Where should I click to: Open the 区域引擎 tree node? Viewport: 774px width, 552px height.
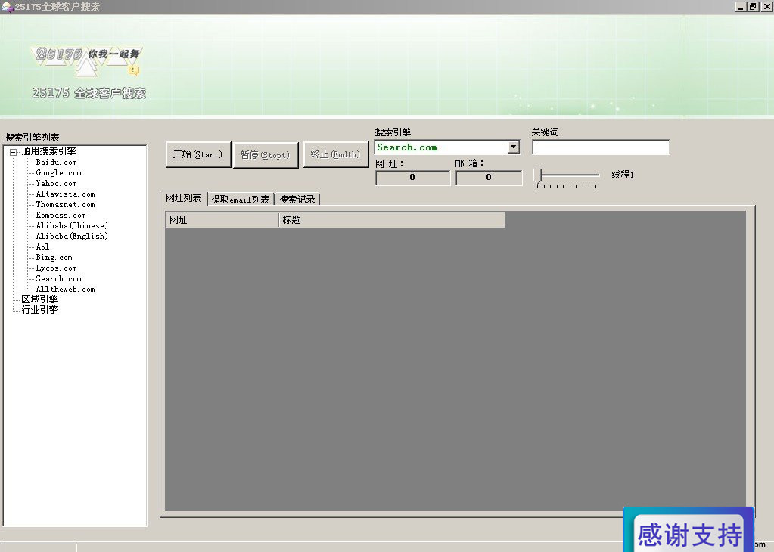coord(39,299)
